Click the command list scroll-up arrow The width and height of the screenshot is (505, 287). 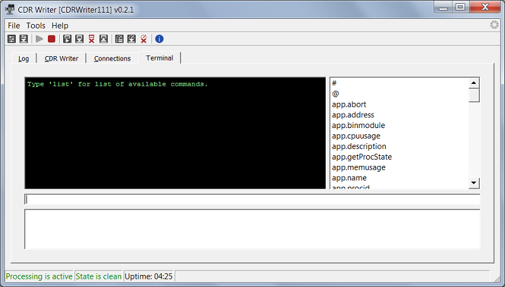[473, 83]
